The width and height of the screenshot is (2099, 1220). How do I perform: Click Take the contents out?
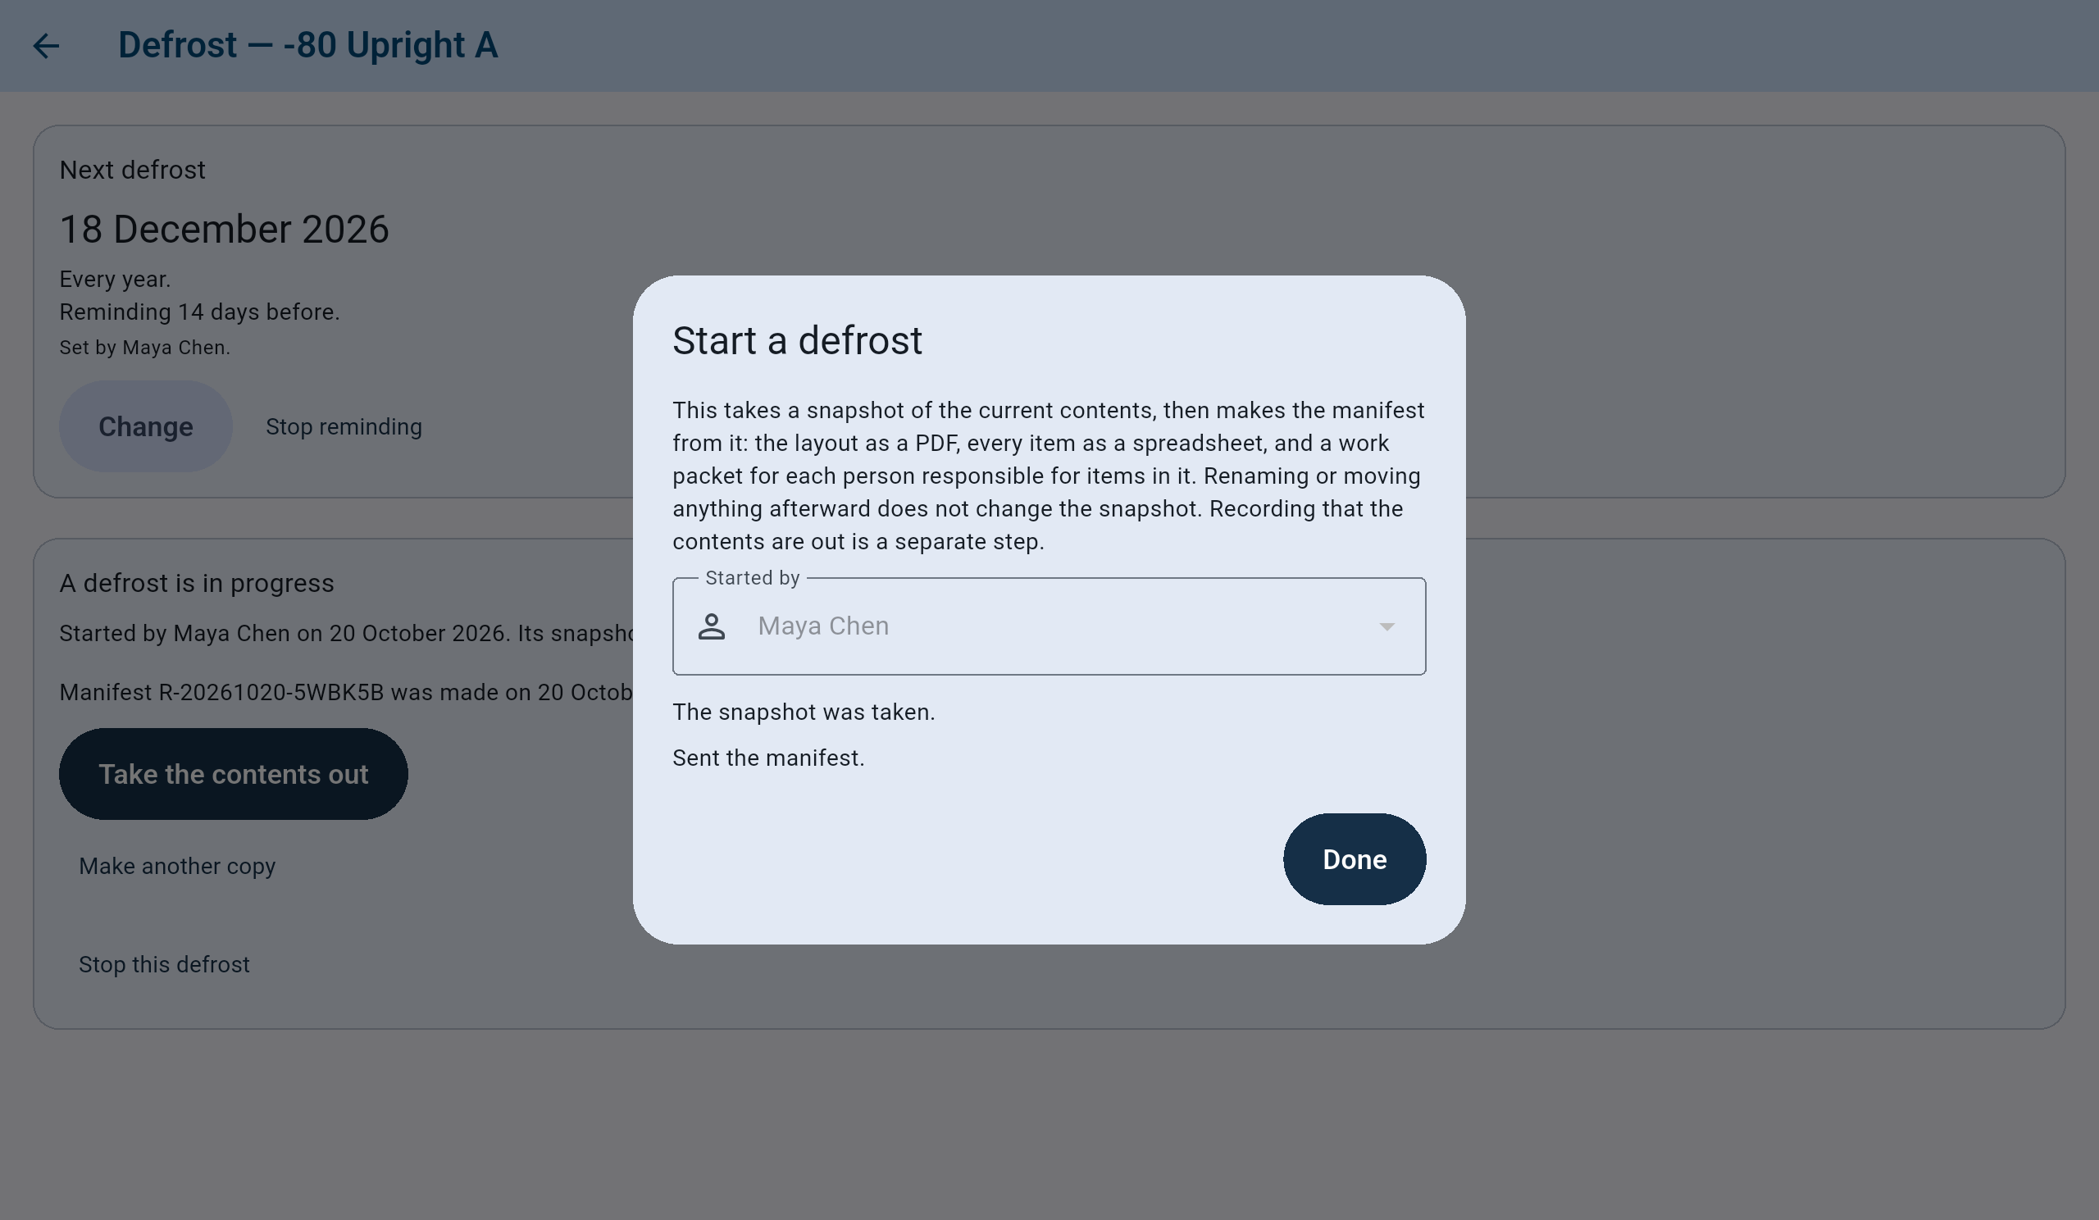click(x=233, y=774)
